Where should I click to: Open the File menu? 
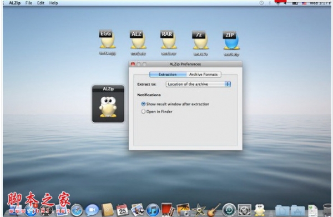[x=28, y=3]
